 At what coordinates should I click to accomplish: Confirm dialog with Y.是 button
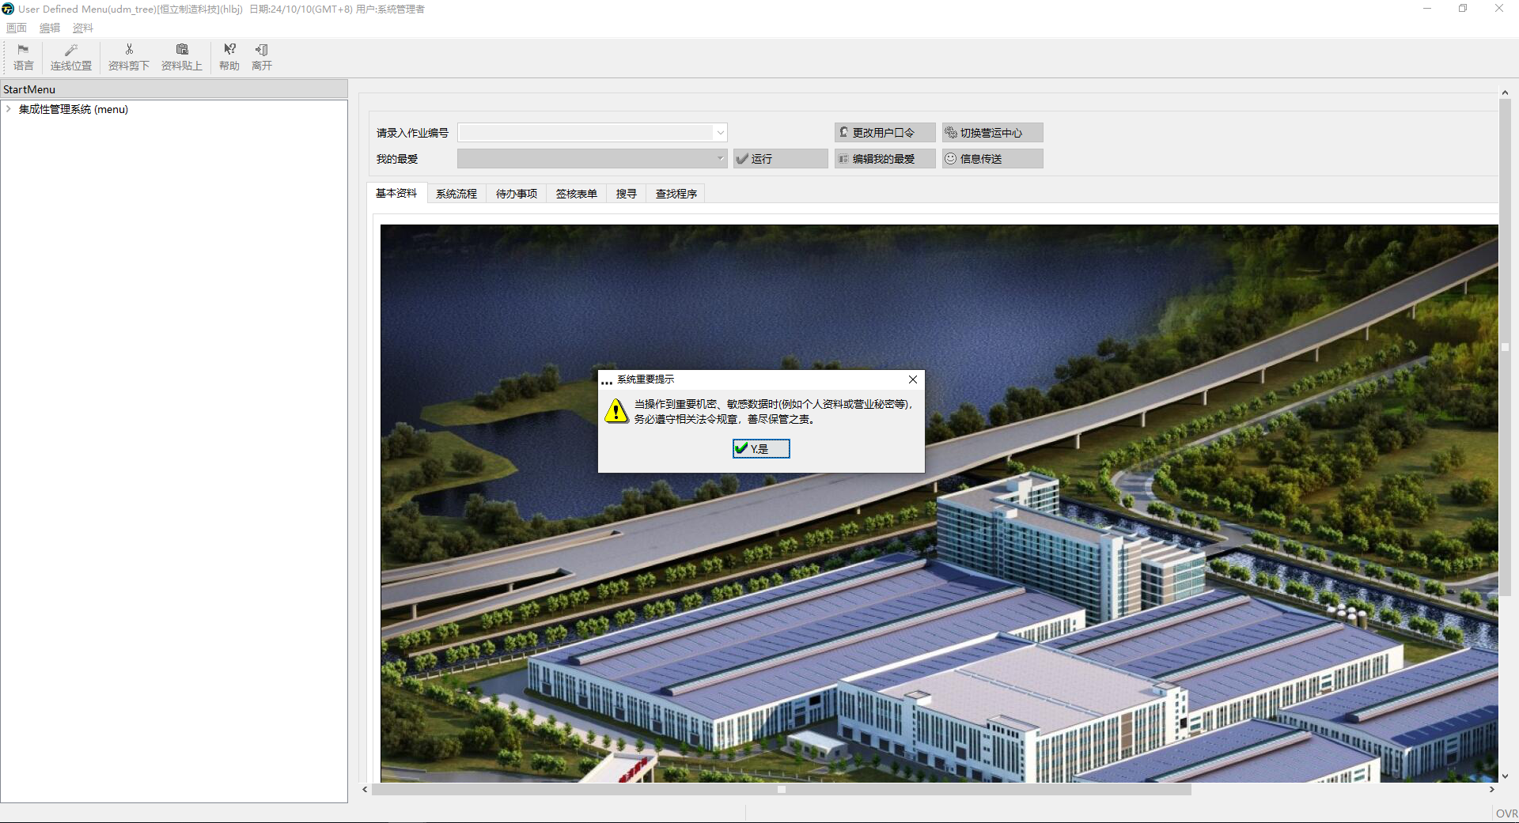pos(761,448)
